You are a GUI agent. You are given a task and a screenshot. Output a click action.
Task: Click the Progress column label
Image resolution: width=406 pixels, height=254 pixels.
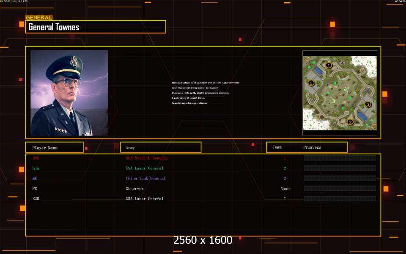(x=312, y=147)
